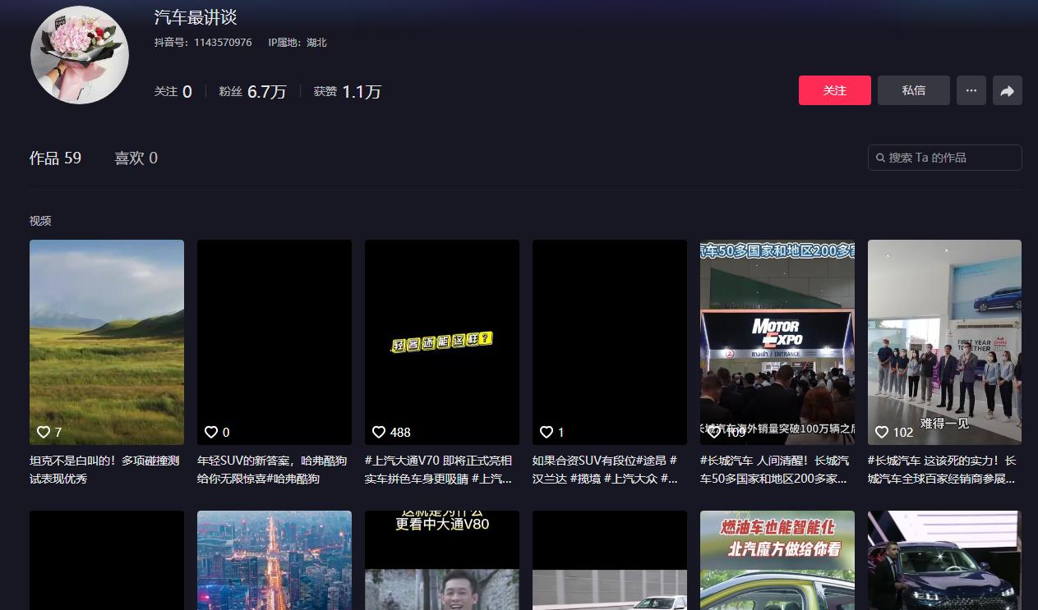Click the account name 汽车最讲谈
The image size is (1038, 610).
pos(196,17)
